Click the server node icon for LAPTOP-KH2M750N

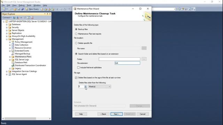pyautogui.click(x=7, y=22)
